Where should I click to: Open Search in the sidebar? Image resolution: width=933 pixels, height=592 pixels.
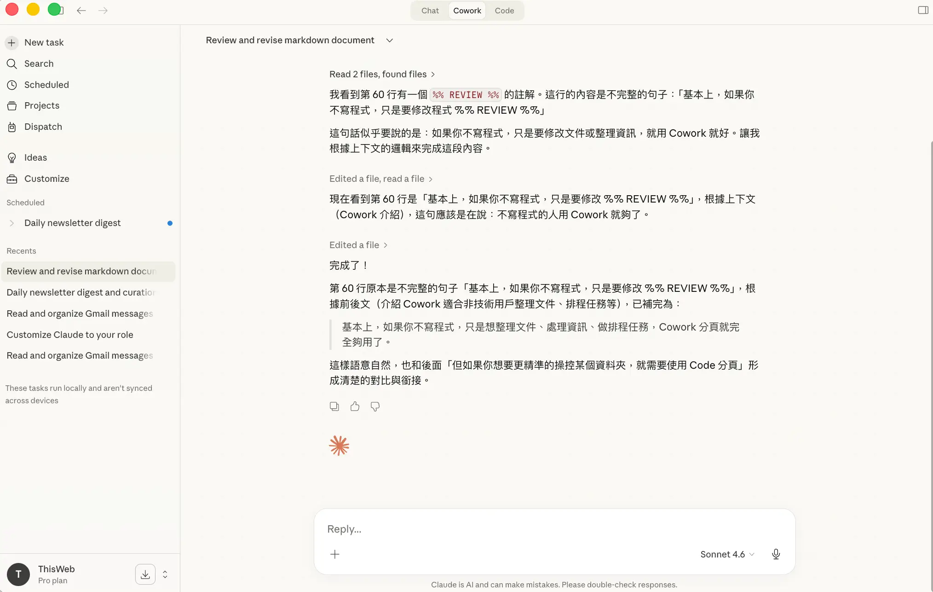point(39,64)
